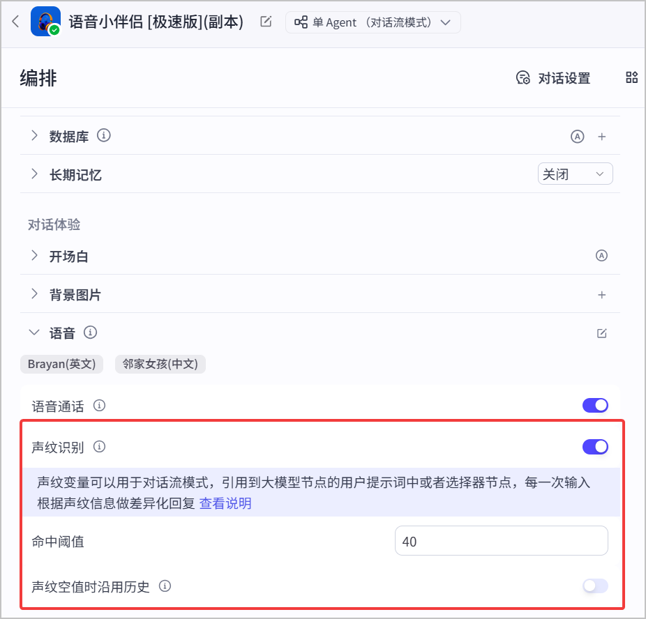Click the 命中阈值 input field showing 40

click(502, 541)
